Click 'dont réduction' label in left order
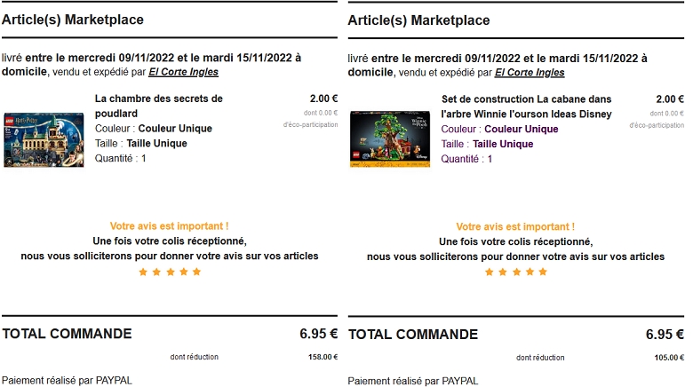 (195, 357)
